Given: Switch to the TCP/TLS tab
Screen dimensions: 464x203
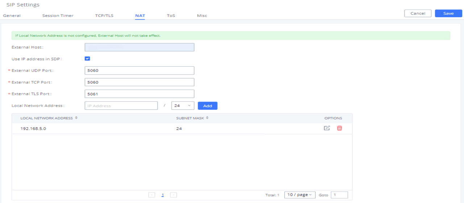Looking at the screenshot, I should pyautogui.click(x=104, y=16).
